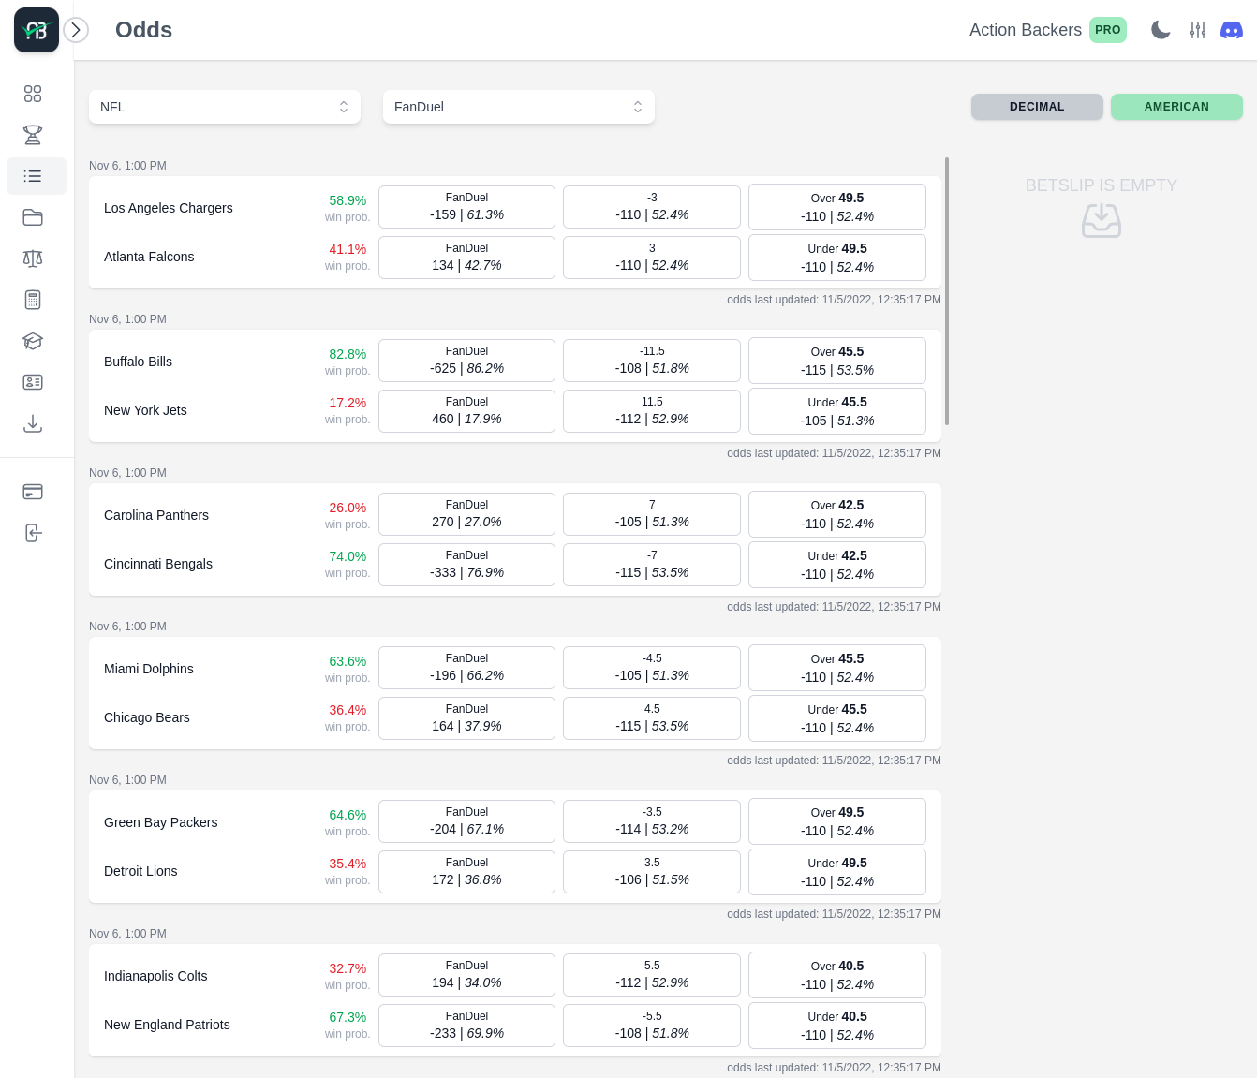Select Packers spread -3.5
1257x1078 pixels.
[652, 821]
